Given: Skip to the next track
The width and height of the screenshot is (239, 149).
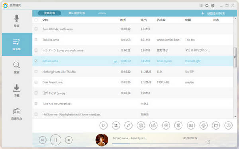Looking at the screenshot, I should click(69, 140).
